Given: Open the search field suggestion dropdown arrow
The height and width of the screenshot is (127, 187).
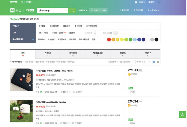Looking at the screenshot, I should tap(66, 10).
